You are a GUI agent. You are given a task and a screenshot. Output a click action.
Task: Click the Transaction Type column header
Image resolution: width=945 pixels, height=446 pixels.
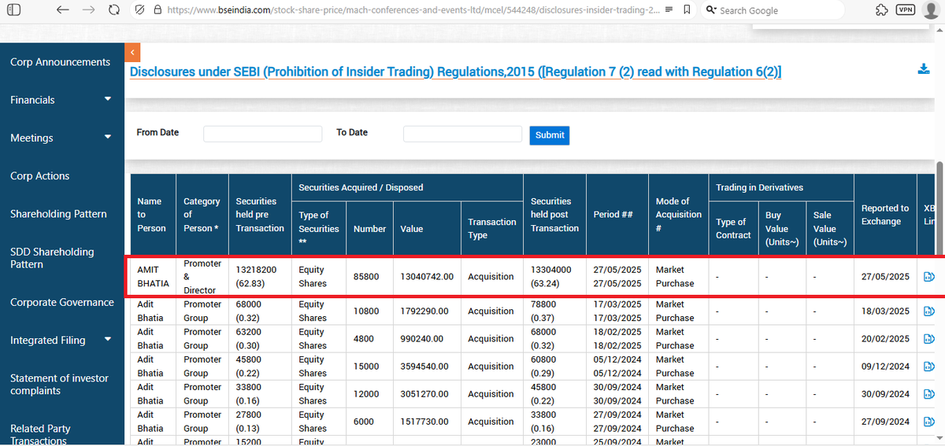tap(492, 228)
